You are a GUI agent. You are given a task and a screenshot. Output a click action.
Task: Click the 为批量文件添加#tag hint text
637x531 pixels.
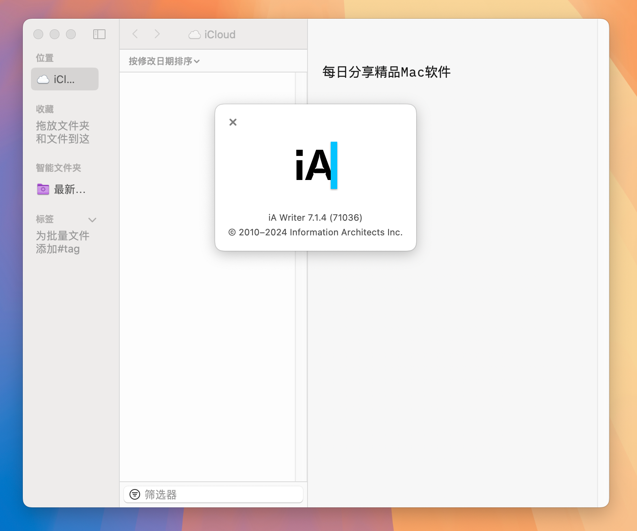pyautogui.click(x=63, y=242)
